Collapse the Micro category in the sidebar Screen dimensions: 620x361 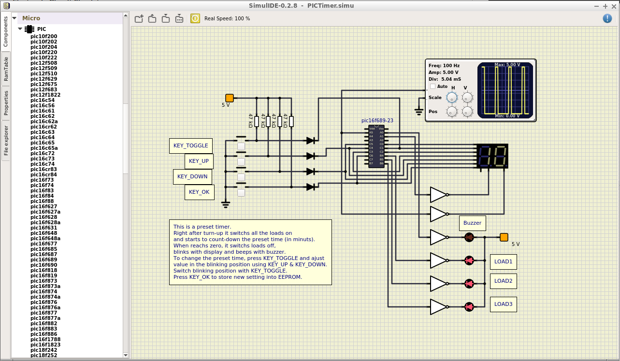(x=14, y=17)
